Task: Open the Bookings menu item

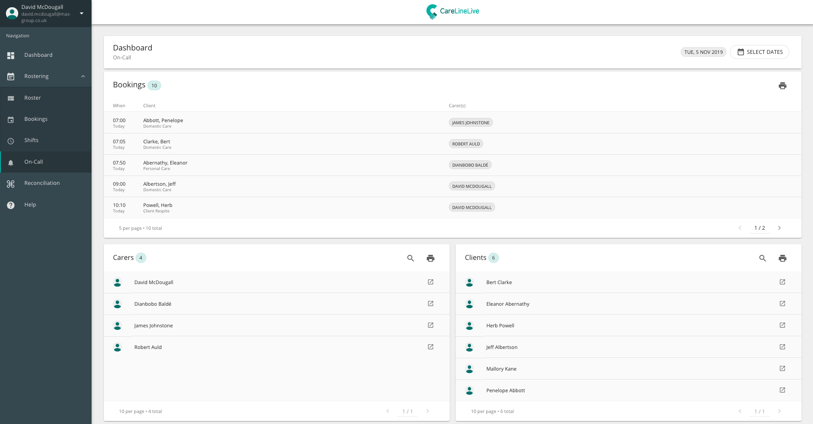Action: pyautogui.click(x=46, y=119)
